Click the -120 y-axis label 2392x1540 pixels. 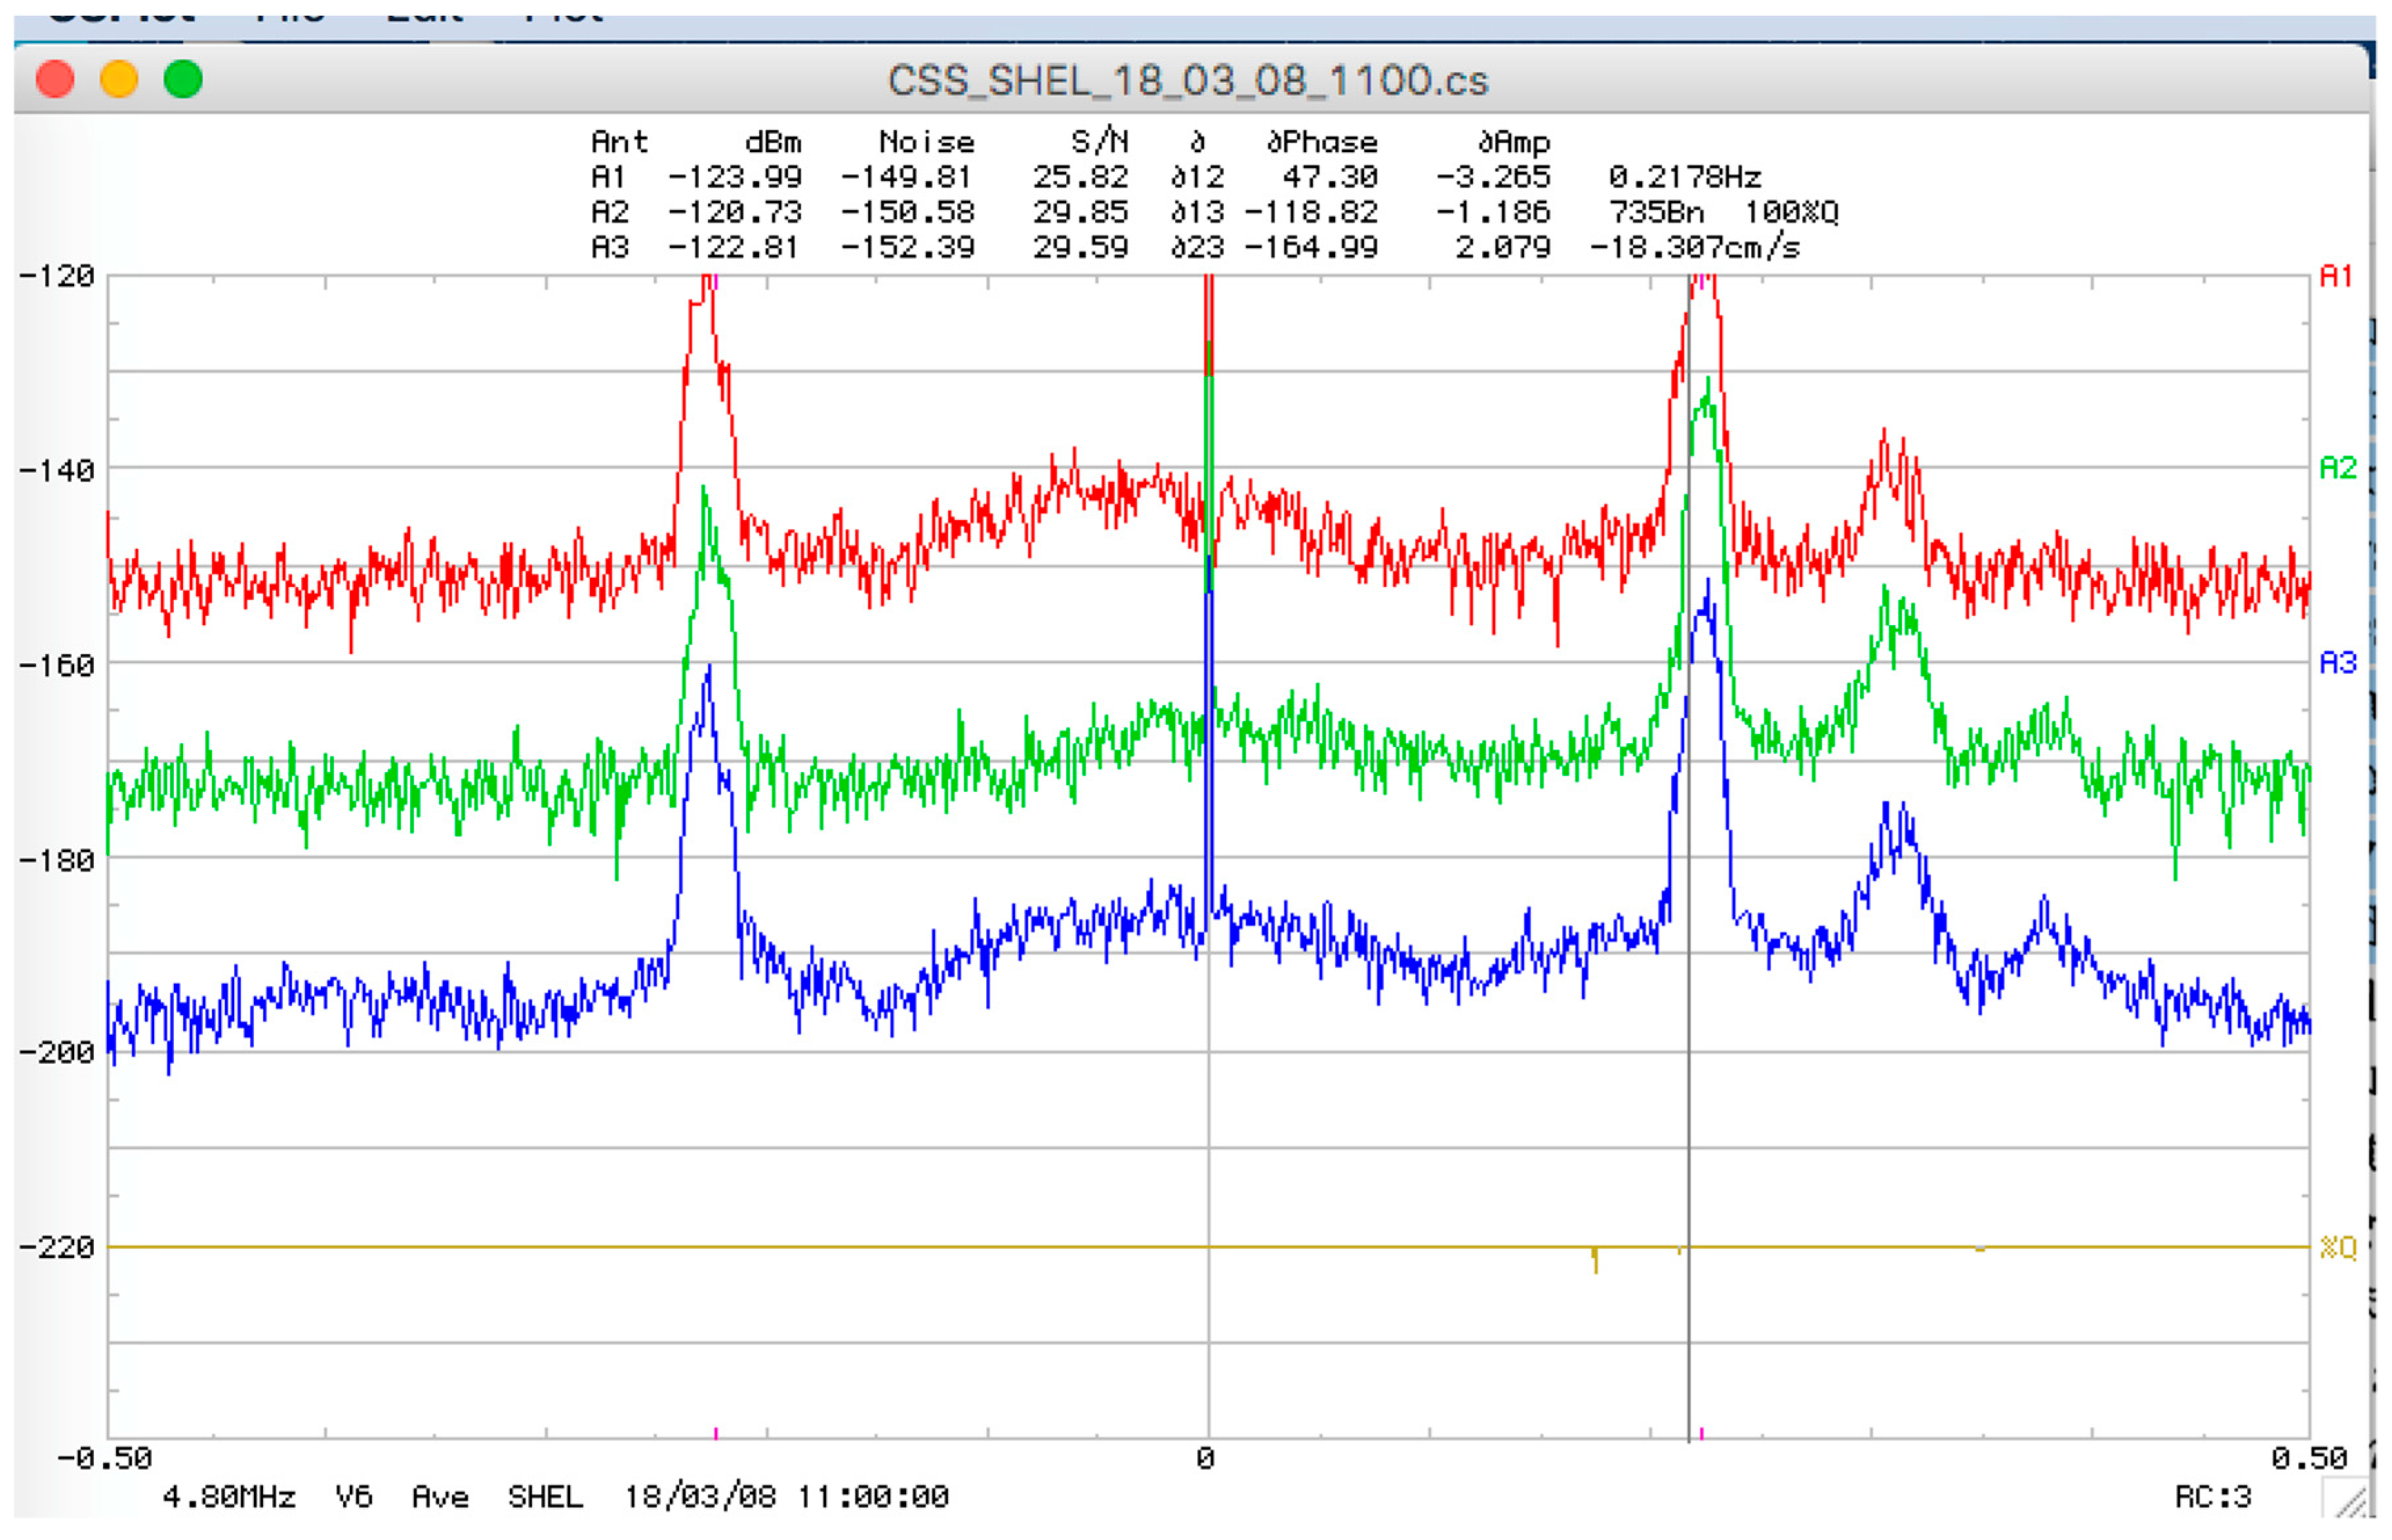(57, 277)
